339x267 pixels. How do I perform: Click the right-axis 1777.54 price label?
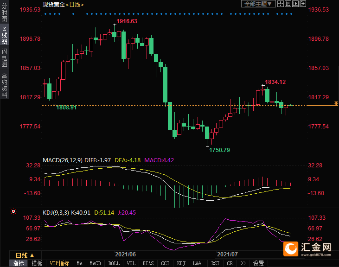(319, 127)
